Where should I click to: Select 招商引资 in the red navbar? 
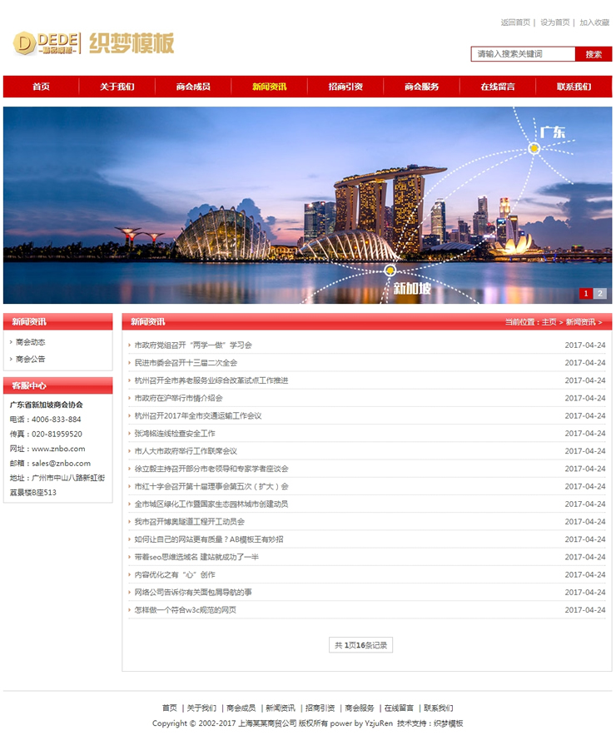[x=345, y=87]
